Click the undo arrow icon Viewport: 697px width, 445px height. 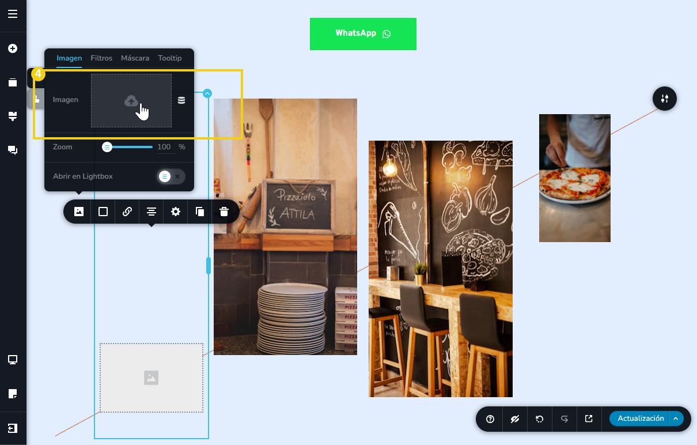click(540, 419)
